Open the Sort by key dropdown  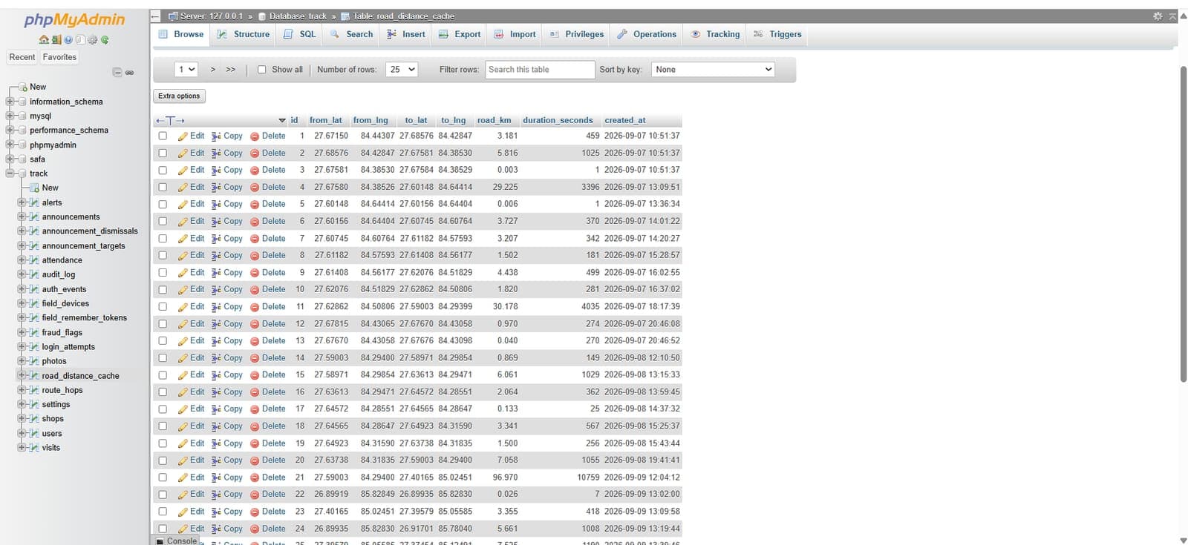(x=713, y=70)
